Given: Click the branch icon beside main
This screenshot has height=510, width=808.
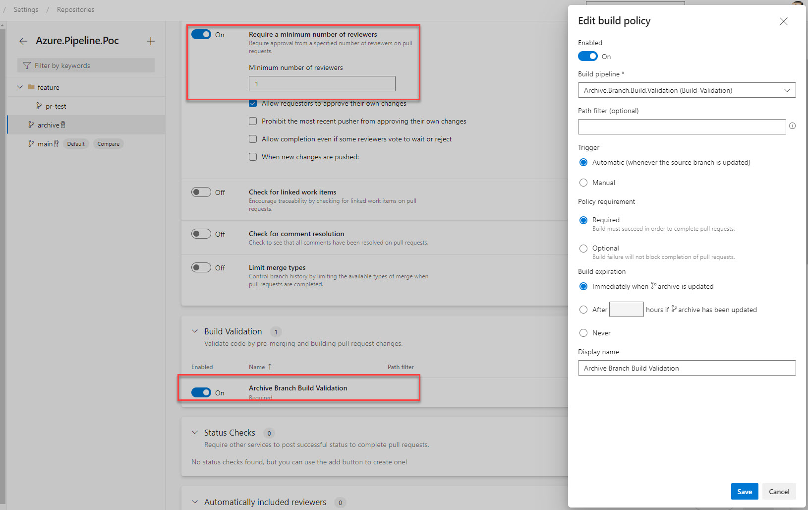Looking at the screenshot, I should tap(31, 143).
